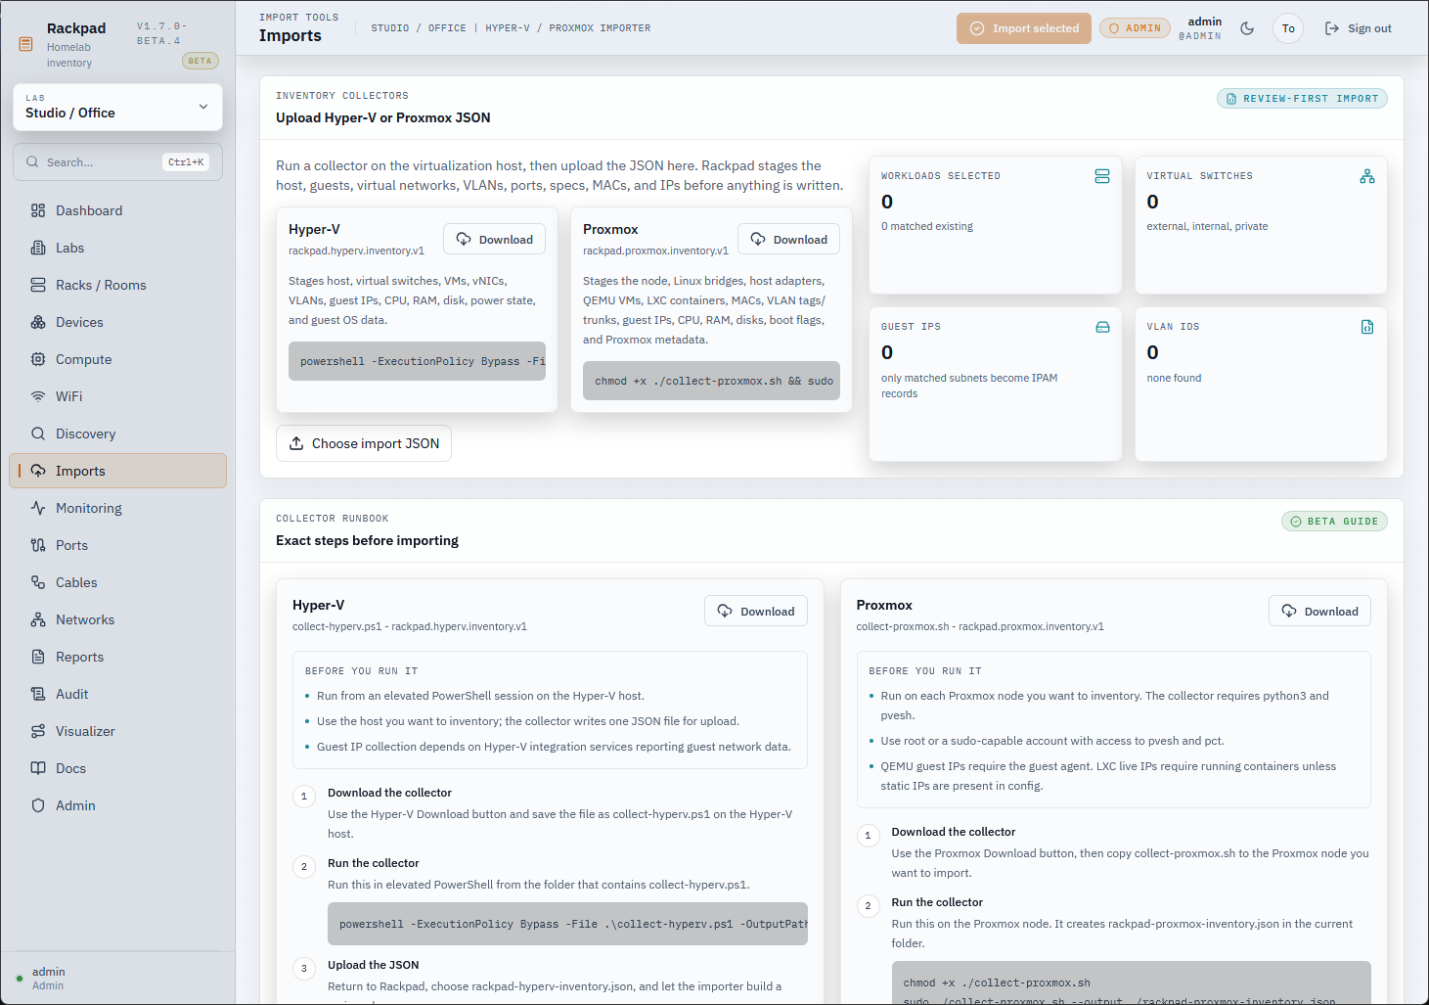This screenshot has width=1429, height=1005.
Task: Click the ADMIN role badge
Action: (x=1136, y=28)
